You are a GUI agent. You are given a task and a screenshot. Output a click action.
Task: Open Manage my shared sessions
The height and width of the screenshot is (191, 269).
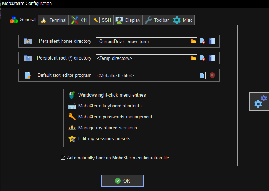(108, 128)
